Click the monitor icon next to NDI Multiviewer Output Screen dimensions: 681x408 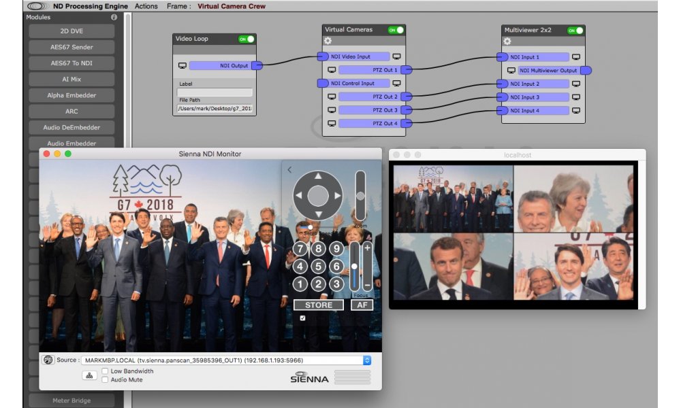[511, 71]
